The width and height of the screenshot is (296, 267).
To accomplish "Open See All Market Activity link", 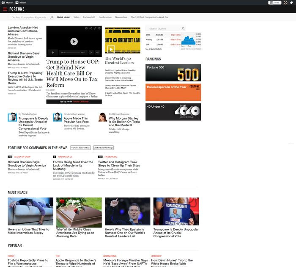I will [x=153, y=49].
